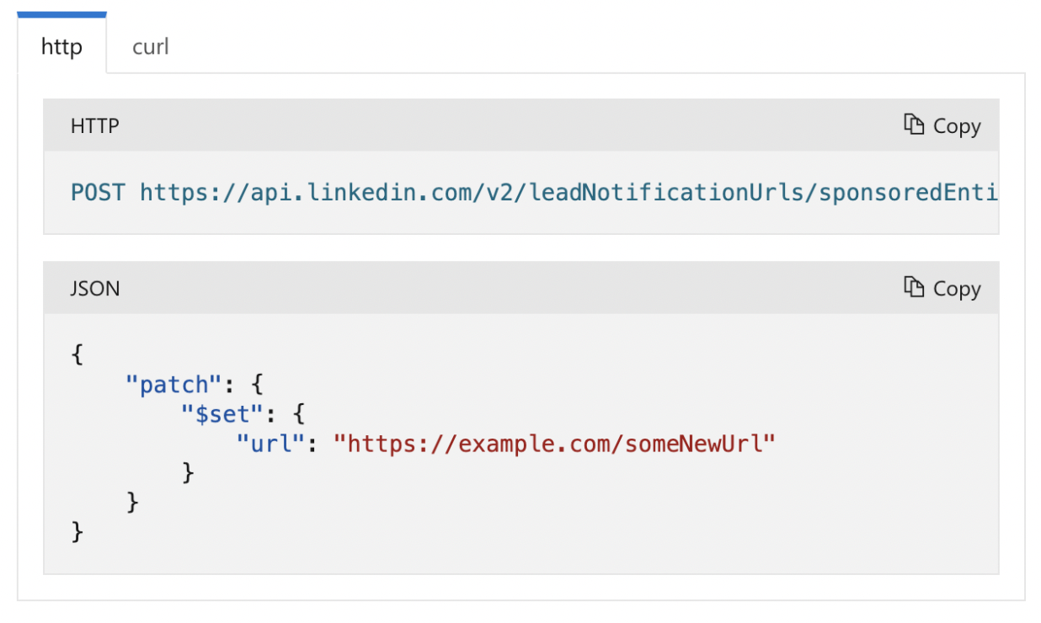Click the closing brace of $set object
Screen dimensions: 1041x623
pos(189,473)
